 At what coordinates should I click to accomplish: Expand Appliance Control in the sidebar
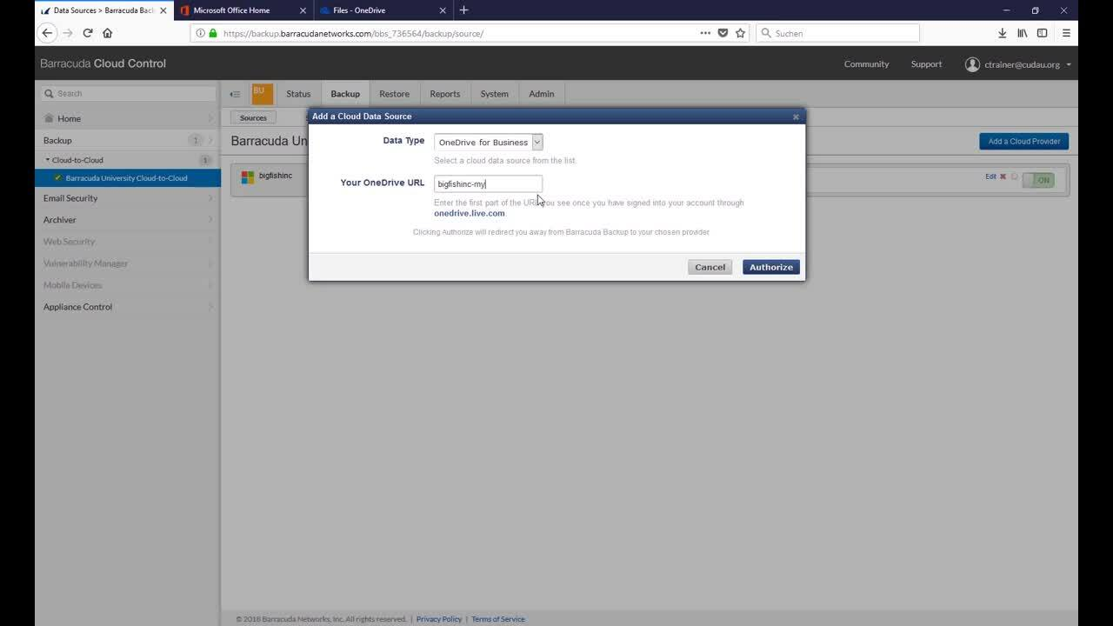pyautogui.click(x=128, y=307)
